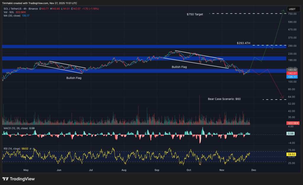The height and width of the screenshot is (185, 303).
Task: Click the $293 ATH annotation label
Action: point(244,43)
